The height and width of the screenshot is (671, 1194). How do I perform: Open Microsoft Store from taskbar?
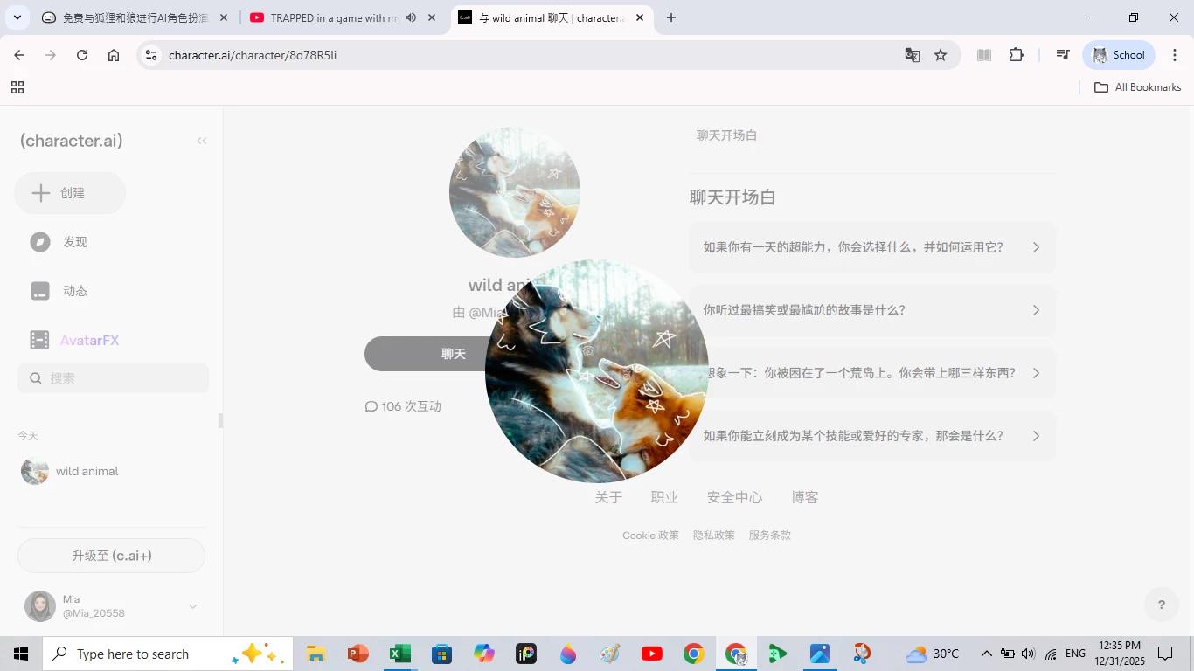tap(441, 654)
